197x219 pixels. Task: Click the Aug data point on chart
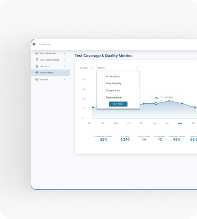182,103
